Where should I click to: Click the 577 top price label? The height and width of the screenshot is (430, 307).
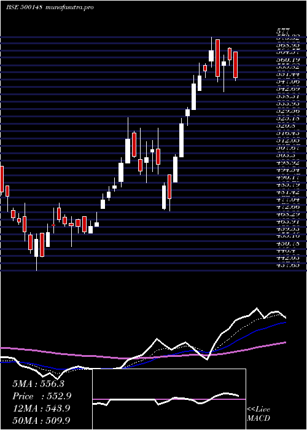282,32
